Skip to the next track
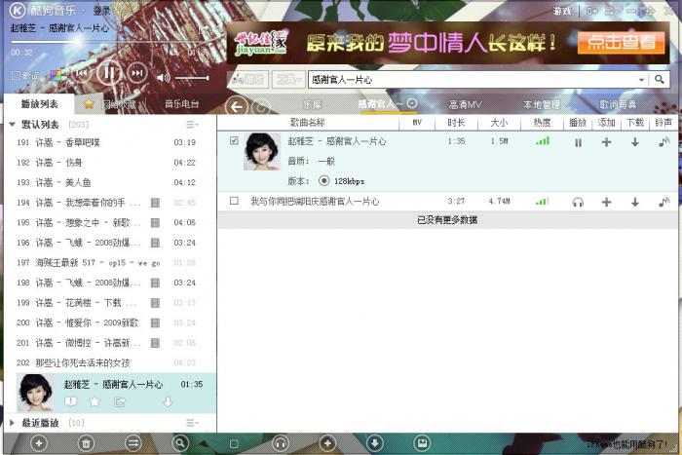 [137, 73]
